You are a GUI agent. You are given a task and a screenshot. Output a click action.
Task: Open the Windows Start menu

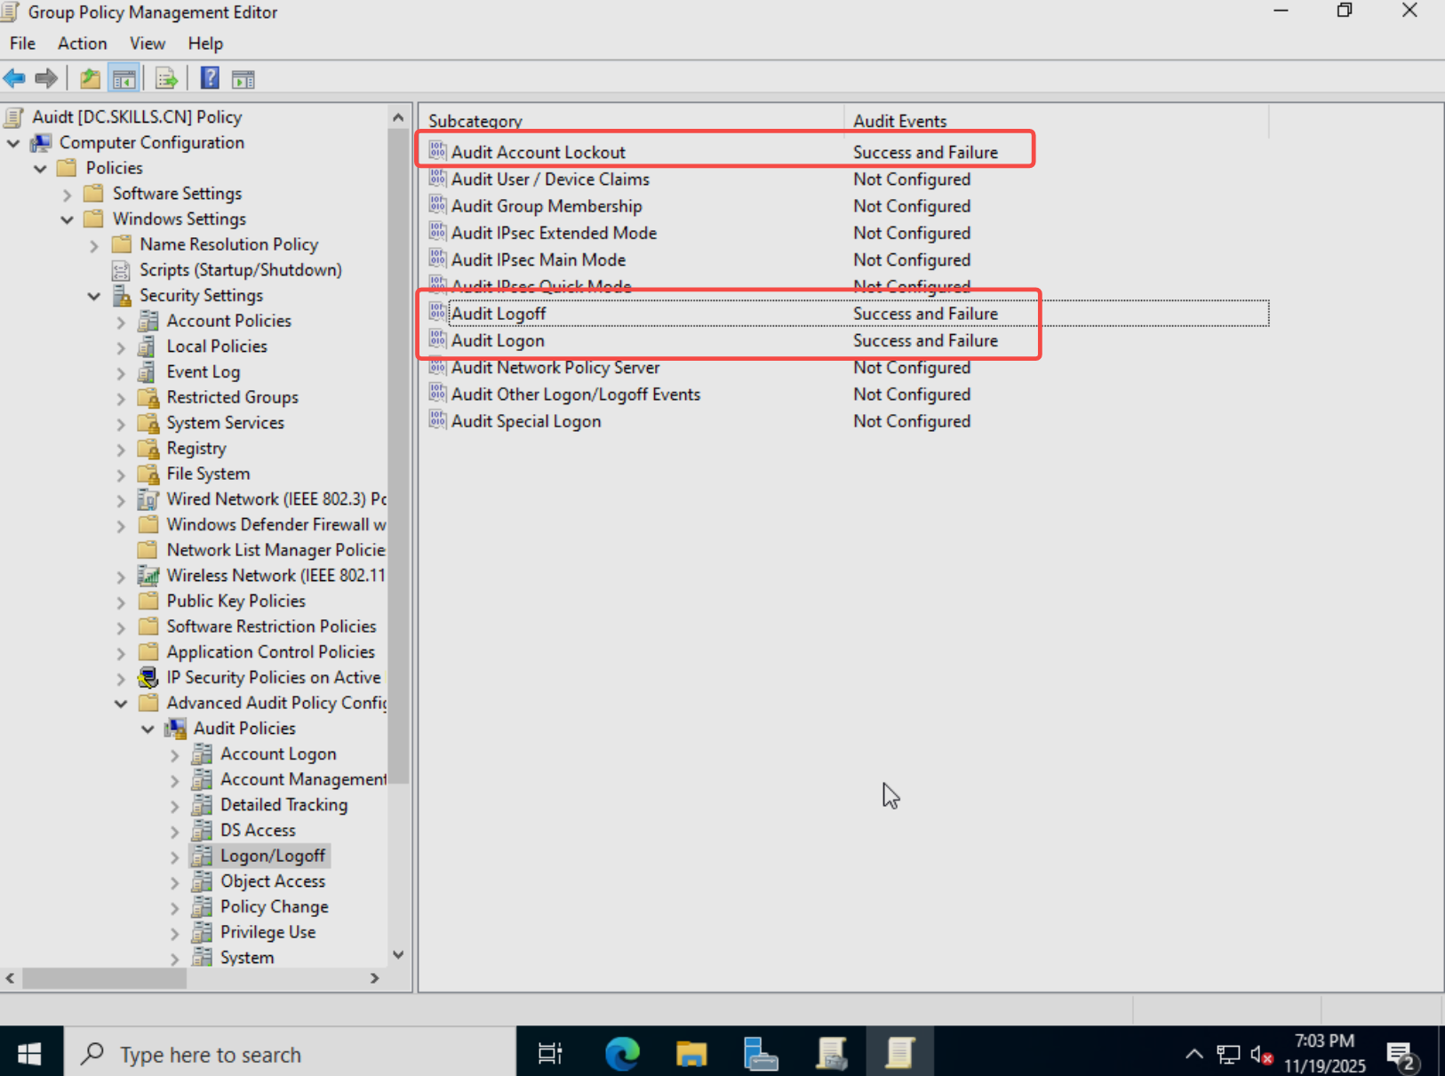[x=29, y=1054]
